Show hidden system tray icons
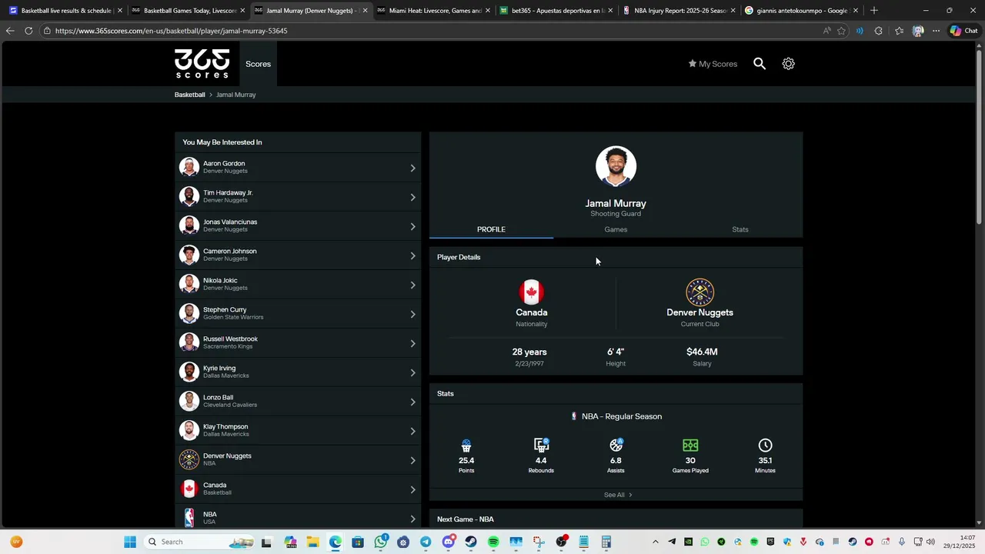Viewport: 985px width, 554px height. 656,542
